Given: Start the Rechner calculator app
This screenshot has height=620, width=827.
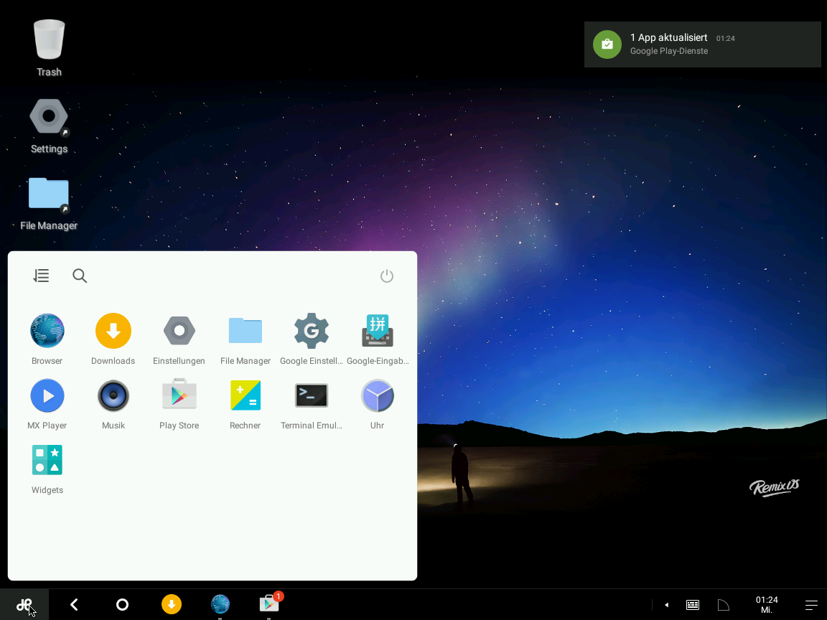Looking at the screenshot, I should [245, 395].
